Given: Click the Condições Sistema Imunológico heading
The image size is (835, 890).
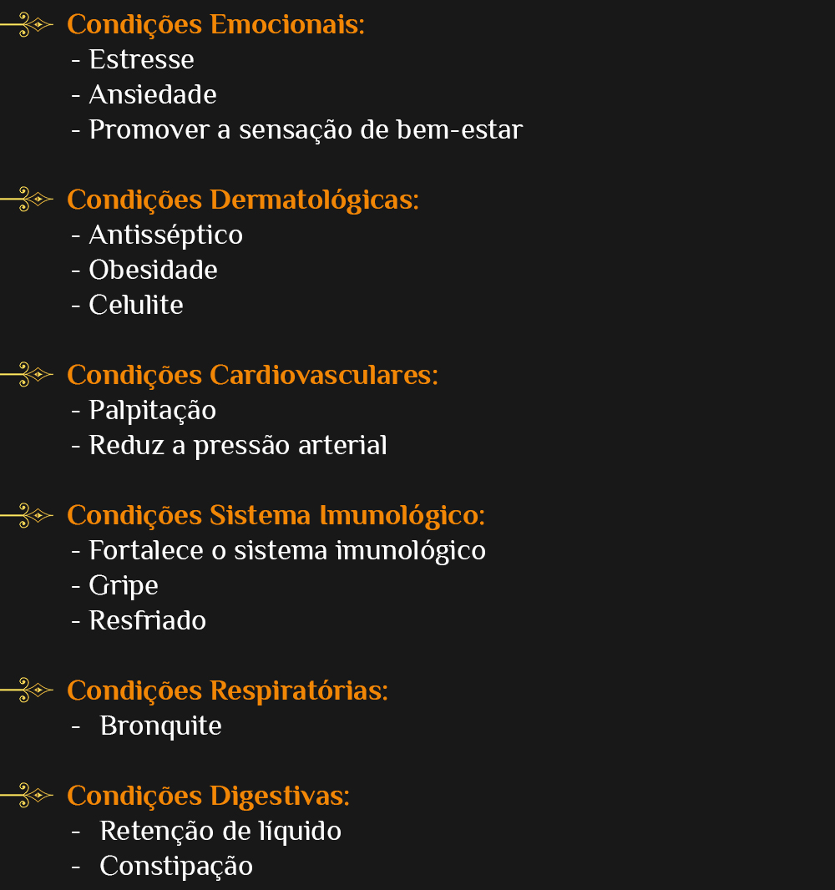Looking at the screenshot, I should coord(276,516).
